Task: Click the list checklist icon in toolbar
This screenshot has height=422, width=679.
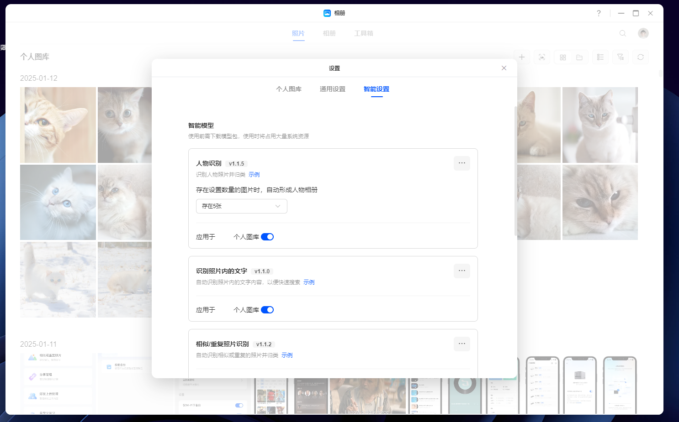Action: pyautogui.click(x=600, y=57)
